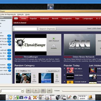
Task: Switch to the Recent tab
Action: click(55, 18)
